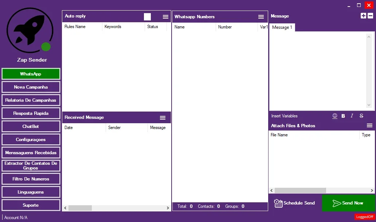Click message box scroll up arrow

(369, 37)
